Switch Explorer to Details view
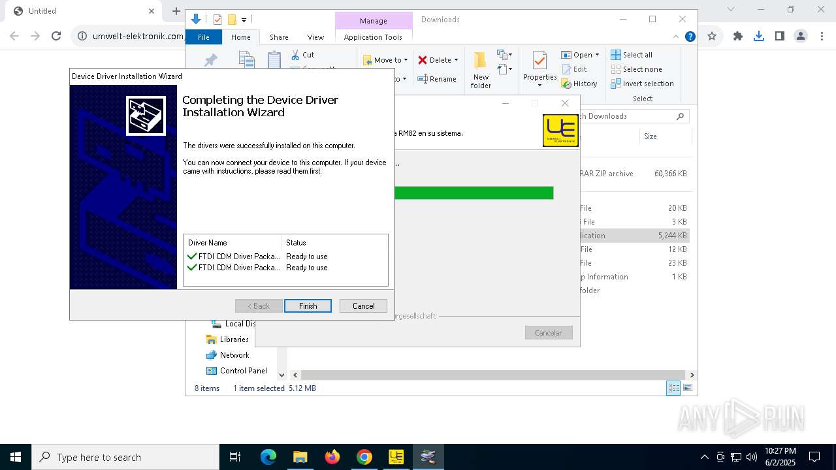836x470 pixels. [673, 388]
